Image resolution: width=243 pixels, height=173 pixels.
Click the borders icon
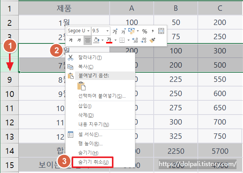coord(122,40)
